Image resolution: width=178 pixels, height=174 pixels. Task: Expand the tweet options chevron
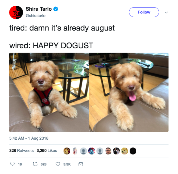click(166, 12)
